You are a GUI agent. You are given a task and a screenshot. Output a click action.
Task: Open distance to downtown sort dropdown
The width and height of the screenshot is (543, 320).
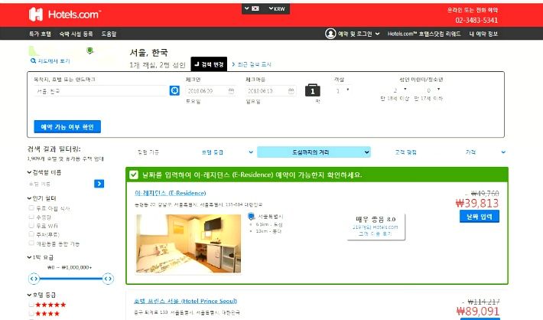click(314, 152)
